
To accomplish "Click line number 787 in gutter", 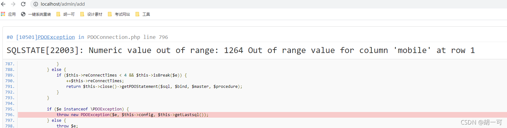I will [9, 64].
